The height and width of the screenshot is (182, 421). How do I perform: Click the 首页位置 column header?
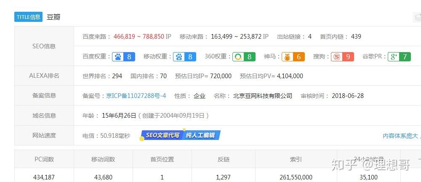(x=162, y=159)
